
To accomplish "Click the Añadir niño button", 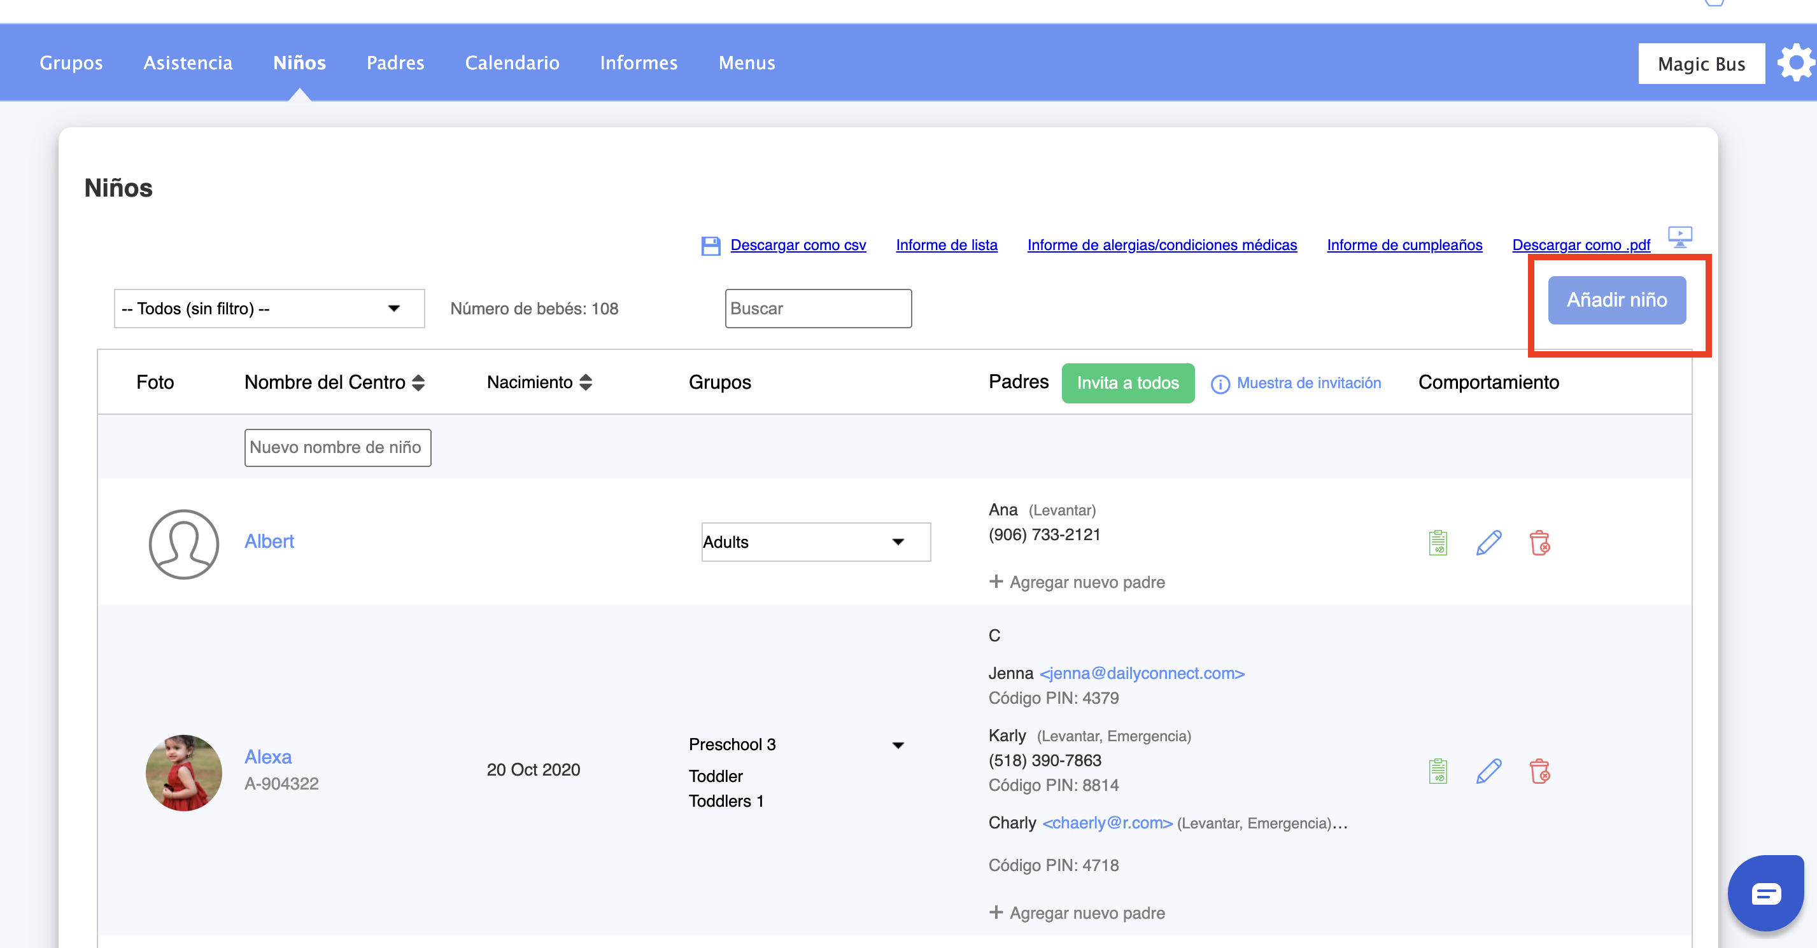I will point(1616,300).
